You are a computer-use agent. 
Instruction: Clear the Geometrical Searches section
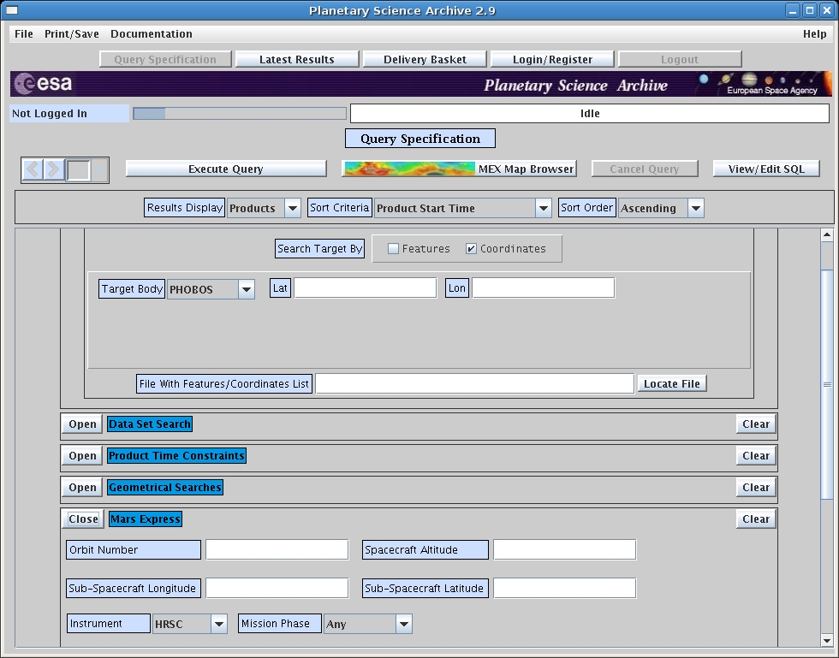[x=755, y=488]
